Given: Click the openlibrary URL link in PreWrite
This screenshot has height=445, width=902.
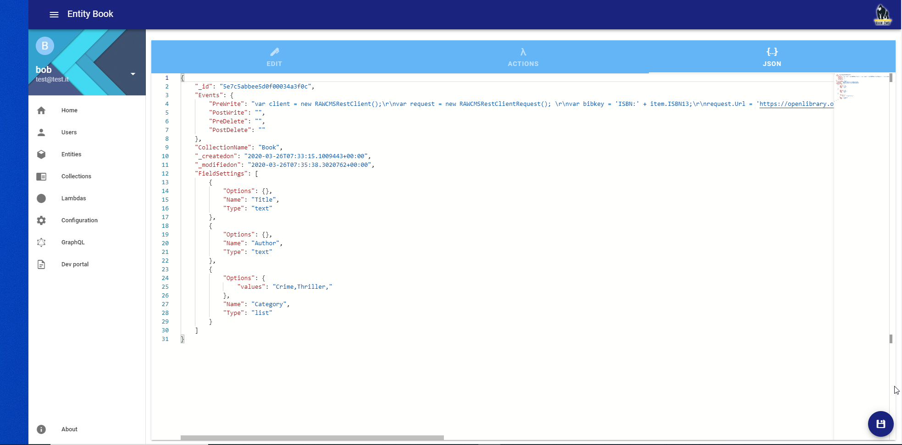Looking at the screenshot, I should click(796, 104).
